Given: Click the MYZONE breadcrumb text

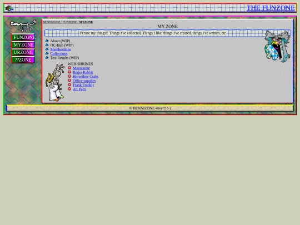Looking at the screenshot, I should [x=86, y=22].
